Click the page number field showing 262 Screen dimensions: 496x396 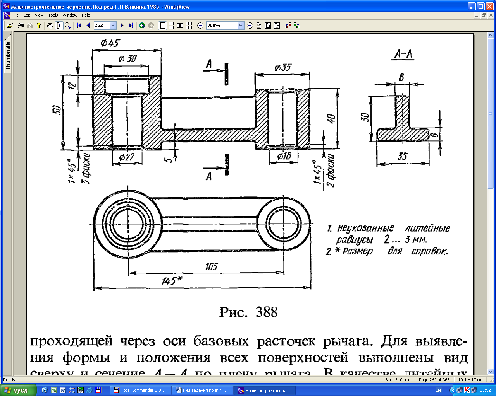click(102, 26)
